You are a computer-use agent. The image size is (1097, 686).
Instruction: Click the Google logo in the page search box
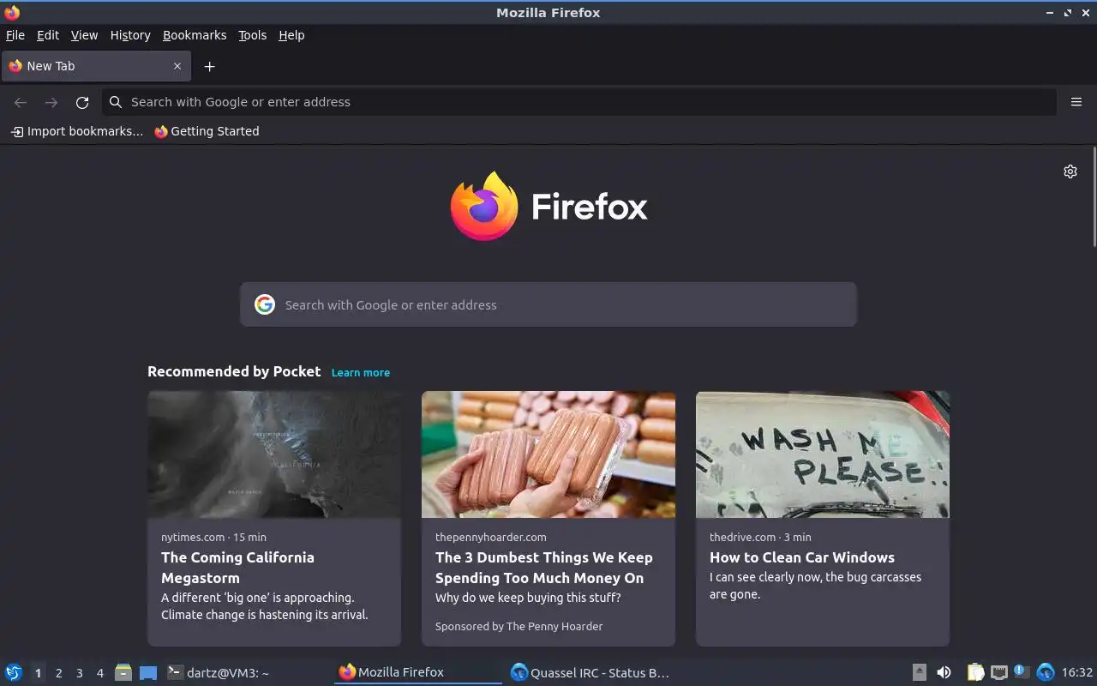[x=265, y=304]
